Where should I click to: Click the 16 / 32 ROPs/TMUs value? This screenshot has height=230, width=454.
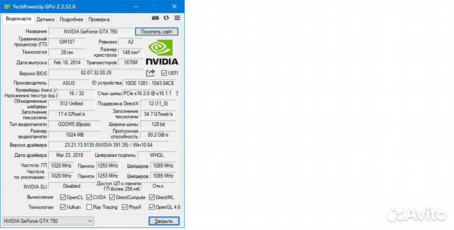click(76, 93)
